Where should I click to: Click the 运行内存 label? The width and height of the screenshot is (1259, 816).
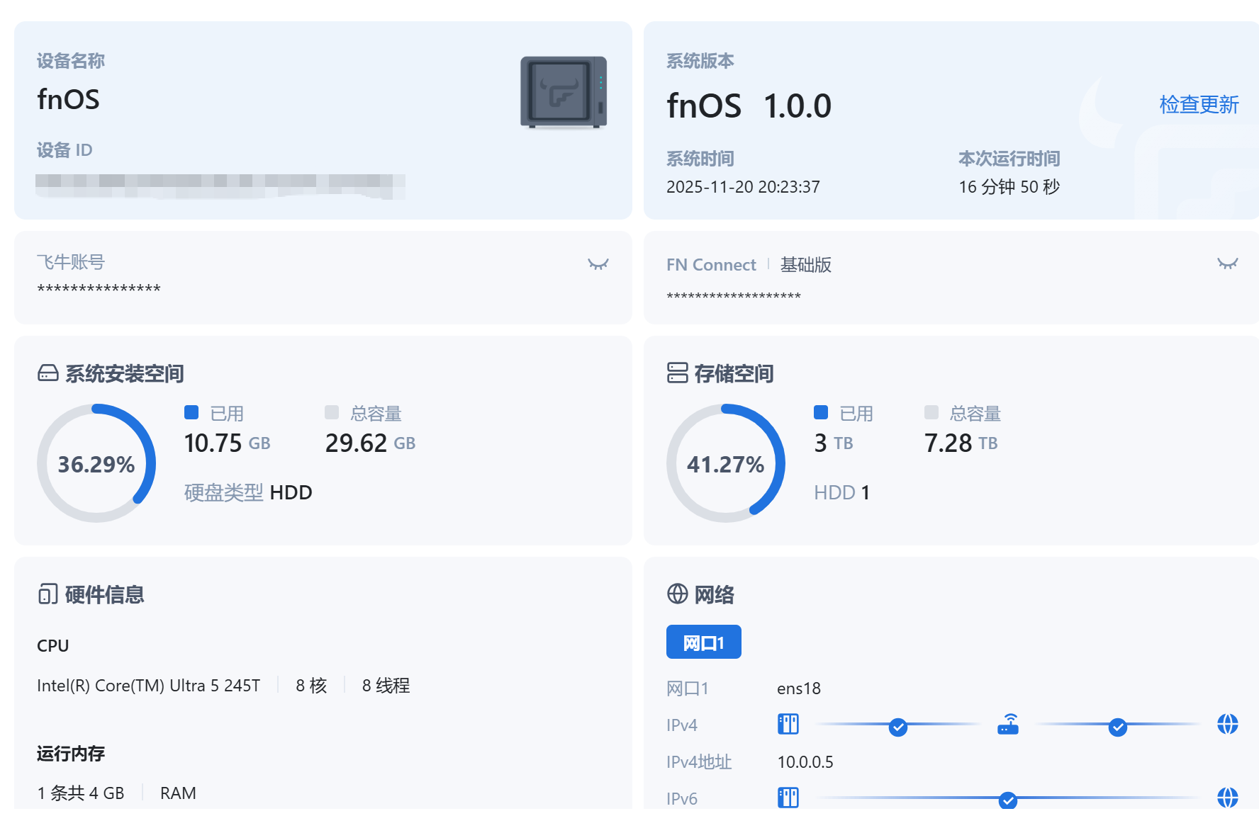click(x=71, y=754)
